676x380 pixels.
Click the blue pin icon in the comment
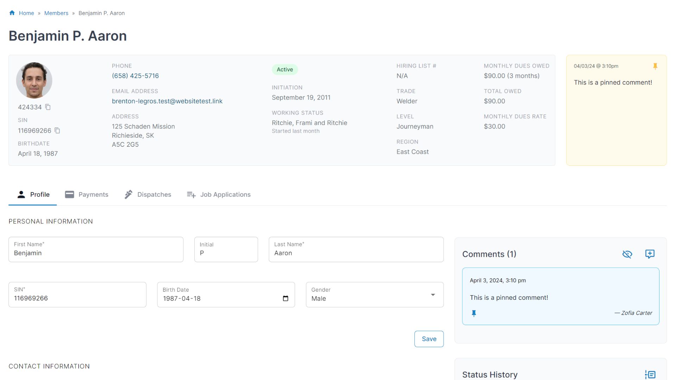click(474, 313)
